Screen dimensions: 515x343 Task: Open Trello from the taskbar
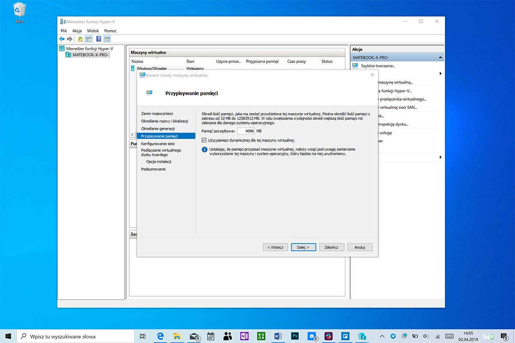pos(345,336)
